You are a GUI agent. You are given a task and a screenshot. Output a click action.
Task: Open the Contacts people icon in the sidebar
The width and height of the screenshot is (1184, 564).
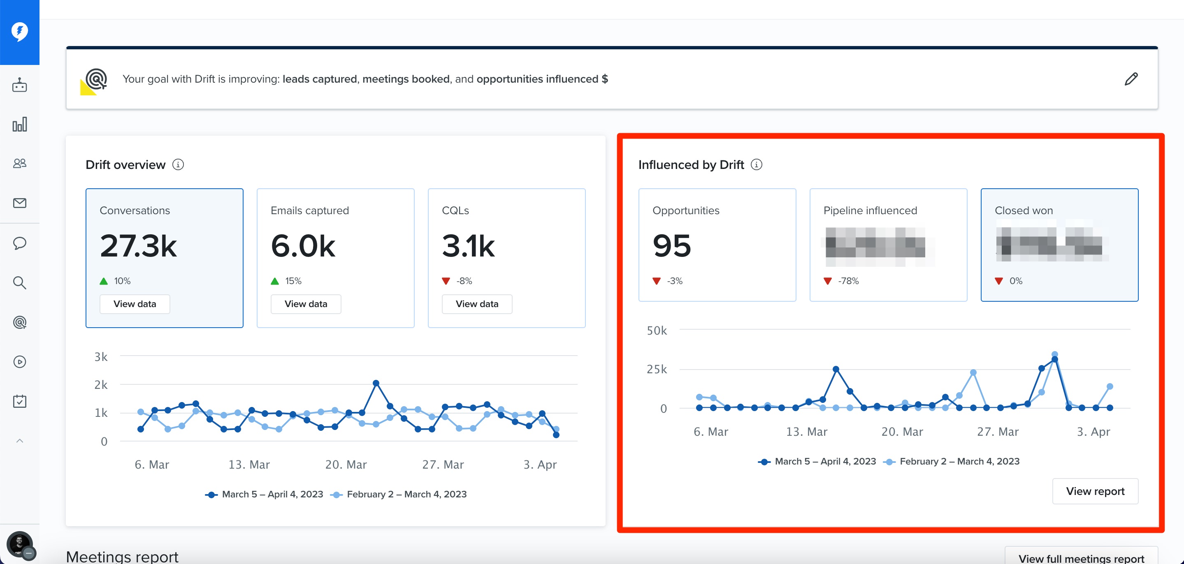coord(19,164)
